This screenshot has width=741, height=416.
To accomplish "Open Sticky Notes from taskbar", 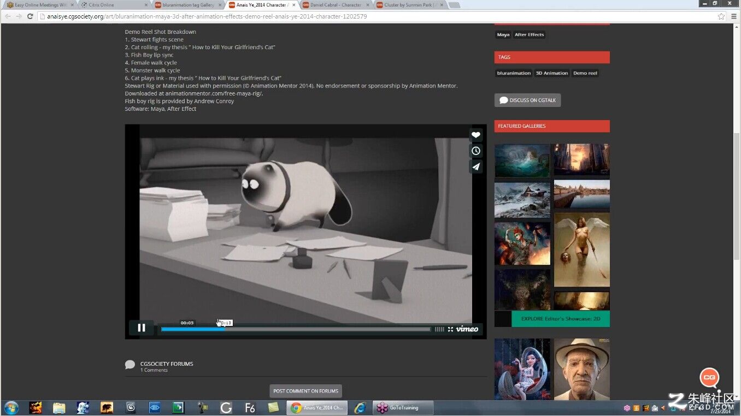I will (x=274, y=408).
